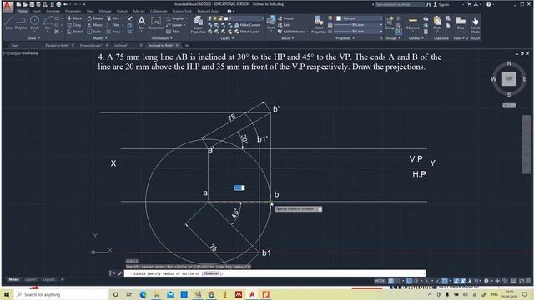Open the Insert ribbon tab
534x300 pixels.
37,11
